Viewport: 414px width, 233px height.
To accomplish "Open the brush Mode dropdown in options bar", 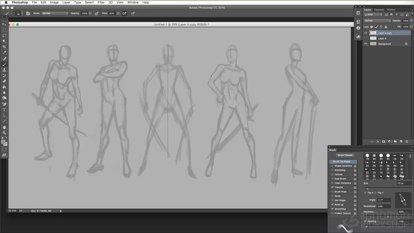I will click(x=54, y=13).
